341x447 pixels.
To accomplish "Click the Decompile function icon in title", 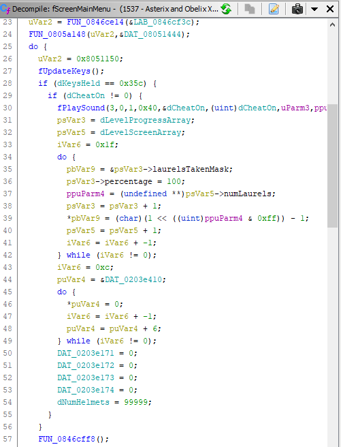I will (x=5, y=9).
